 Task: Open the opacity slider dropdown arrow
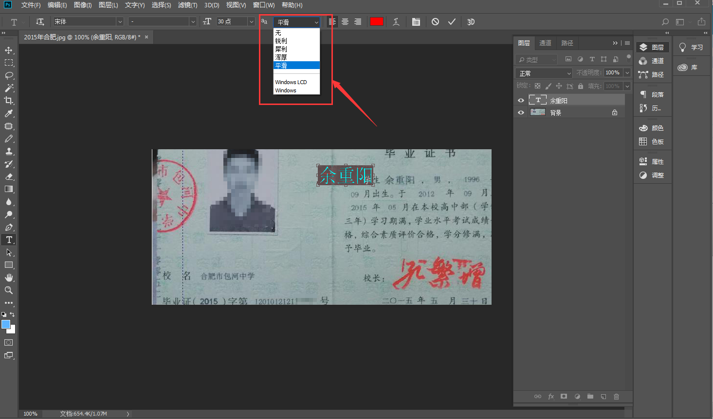(x=627, y=73)
